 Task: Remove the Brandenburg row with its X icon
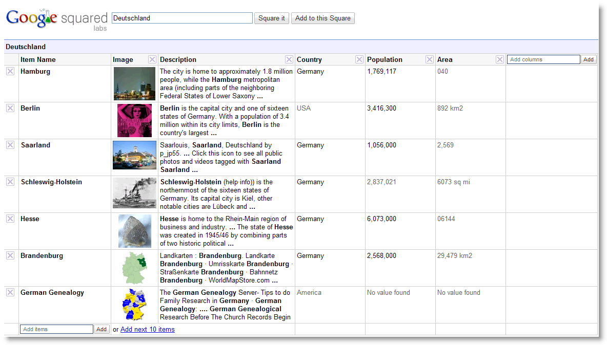coord(10,256)
